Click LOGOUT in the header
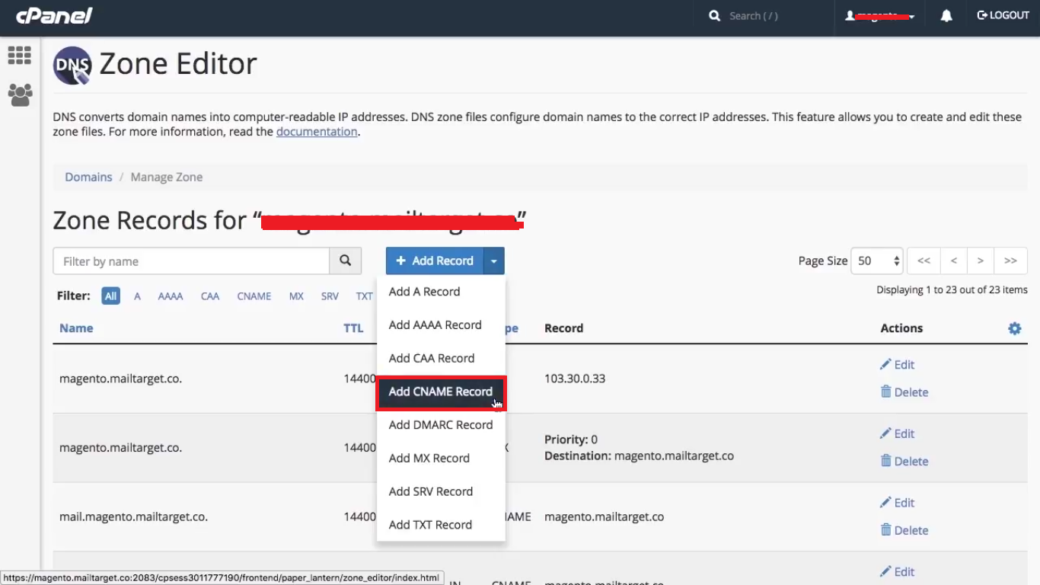 click(1003, 15)
